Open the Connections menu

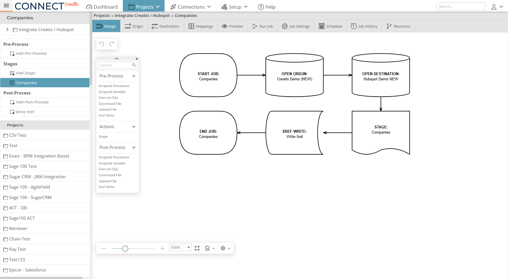pos(190,7)
